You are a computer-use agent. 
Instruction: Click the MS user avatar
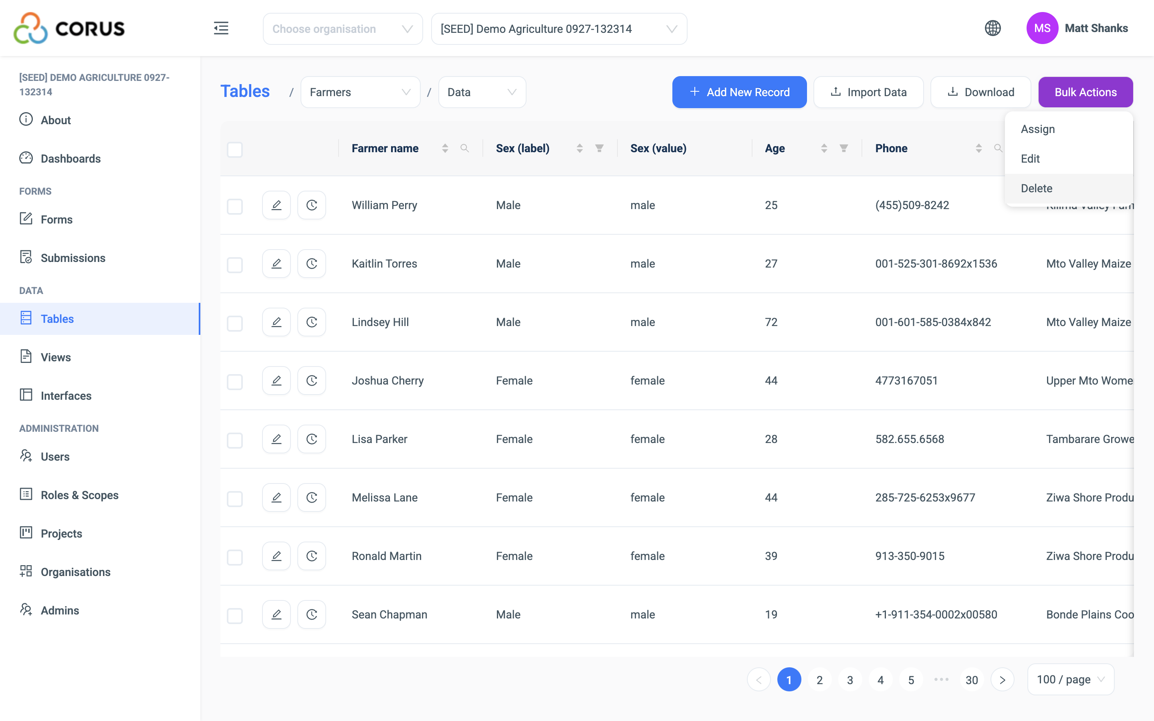click(1042, 28)
